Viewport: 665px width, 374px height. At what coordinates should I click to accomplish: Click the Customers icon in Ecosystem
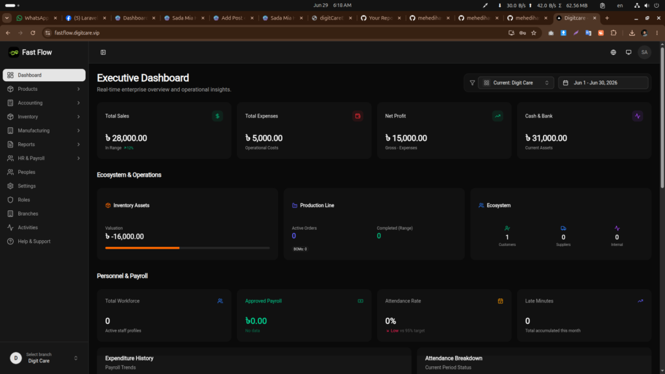tap(507, 228)
